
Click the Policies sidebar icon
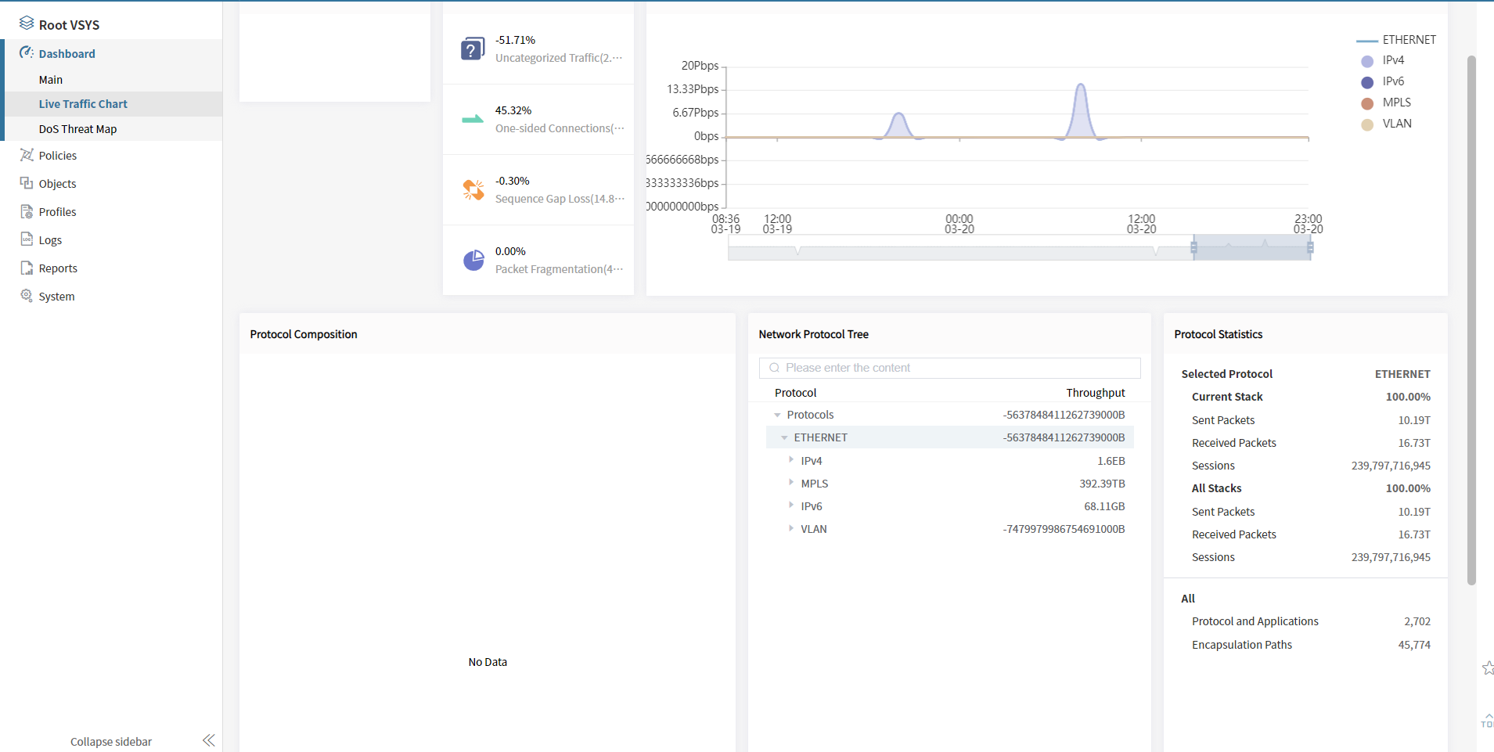click(27, 155)
